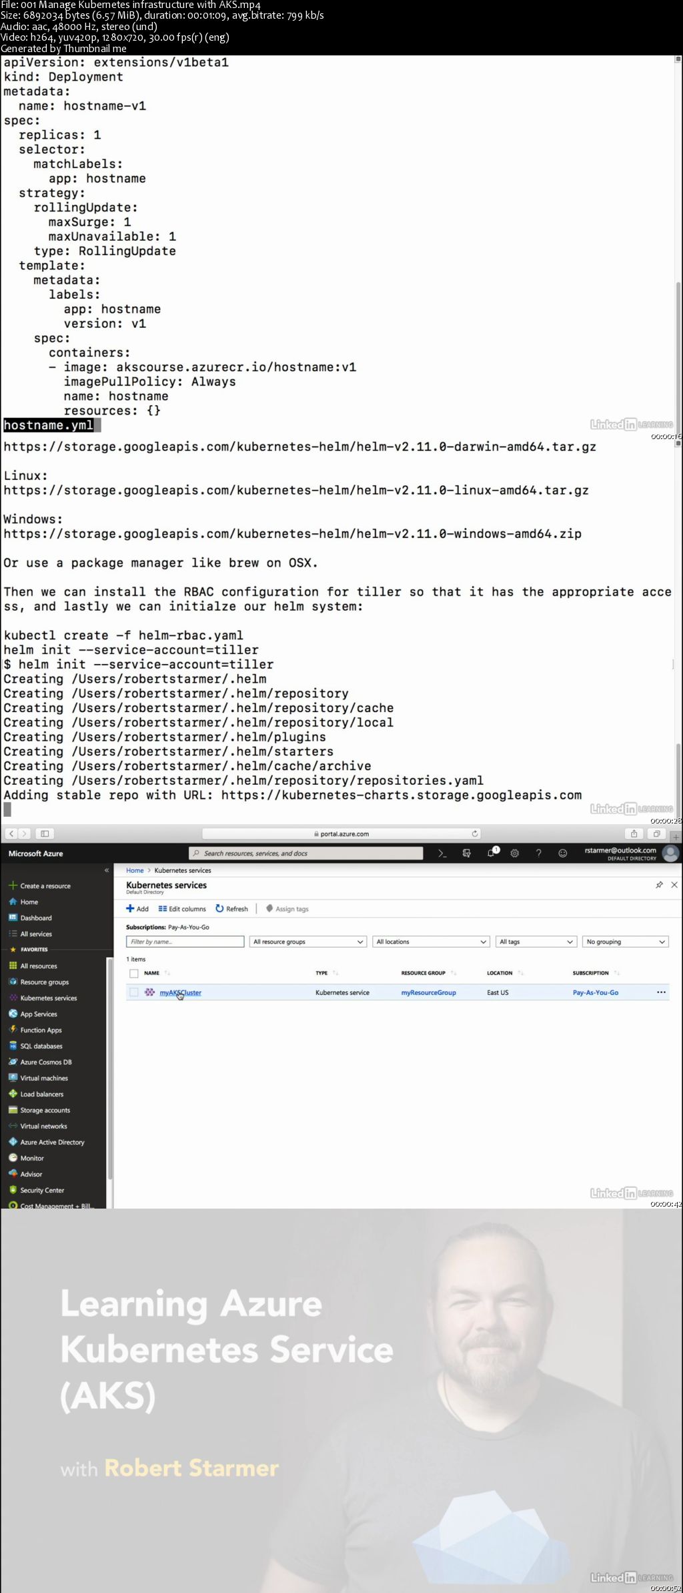Open the No grouping dropdown
The width and height of the screenshot is (683, 1593).
(625, 942)
